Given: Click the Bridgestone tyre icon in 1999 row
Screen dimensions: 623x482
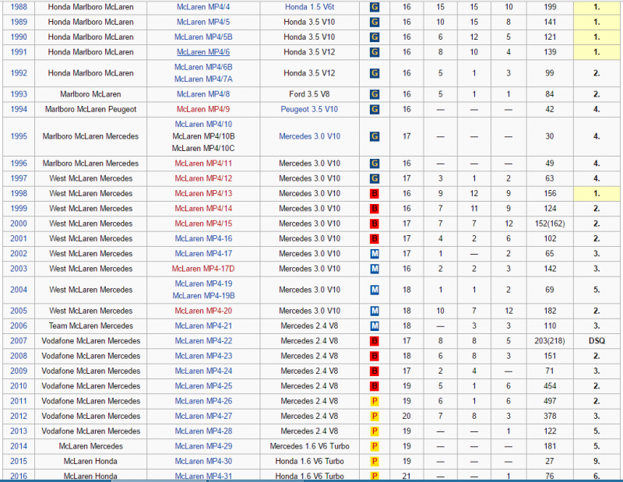Looking at the screenshot, I should (375, 209).
